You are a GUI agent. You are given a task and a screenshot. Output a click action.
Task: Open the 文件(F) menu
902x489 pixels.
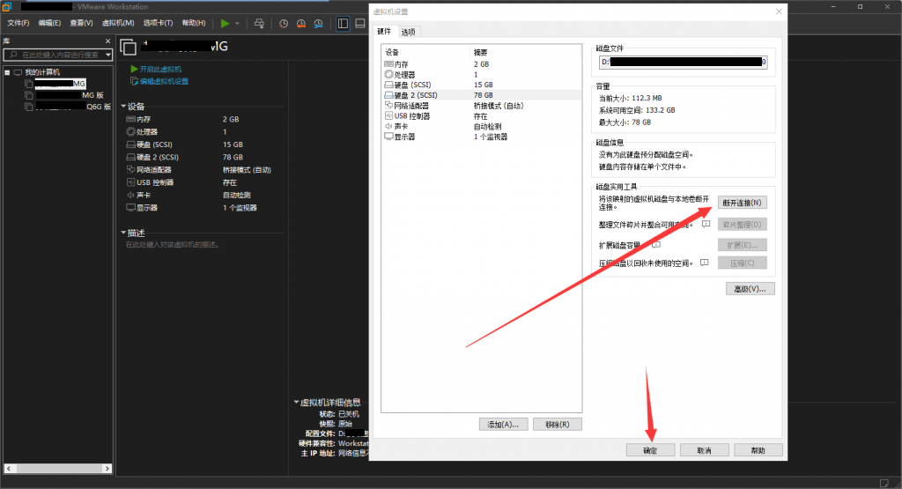[x=18, y=23]
